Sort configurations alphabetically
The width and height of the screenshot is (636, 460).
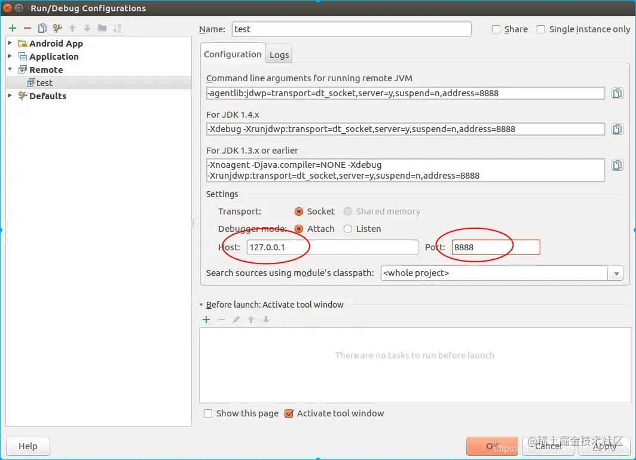[117, 28]
